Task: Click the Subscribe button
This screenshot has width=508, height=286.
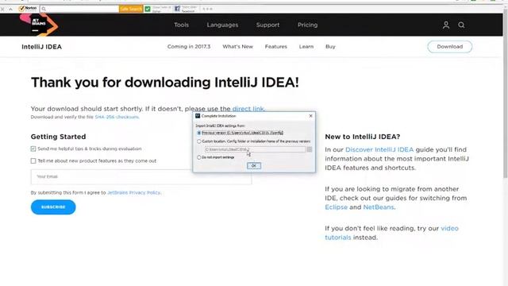Action: (x=53, y=207)
